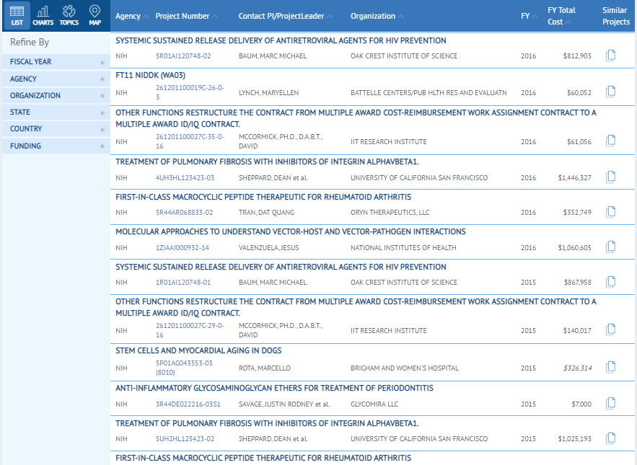Show similar projects for 261201100027C-29-0-16

pos(610,329)
